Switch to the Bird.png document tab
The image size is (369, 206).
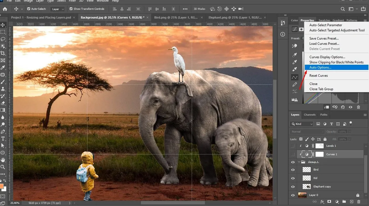pos(176,17)
